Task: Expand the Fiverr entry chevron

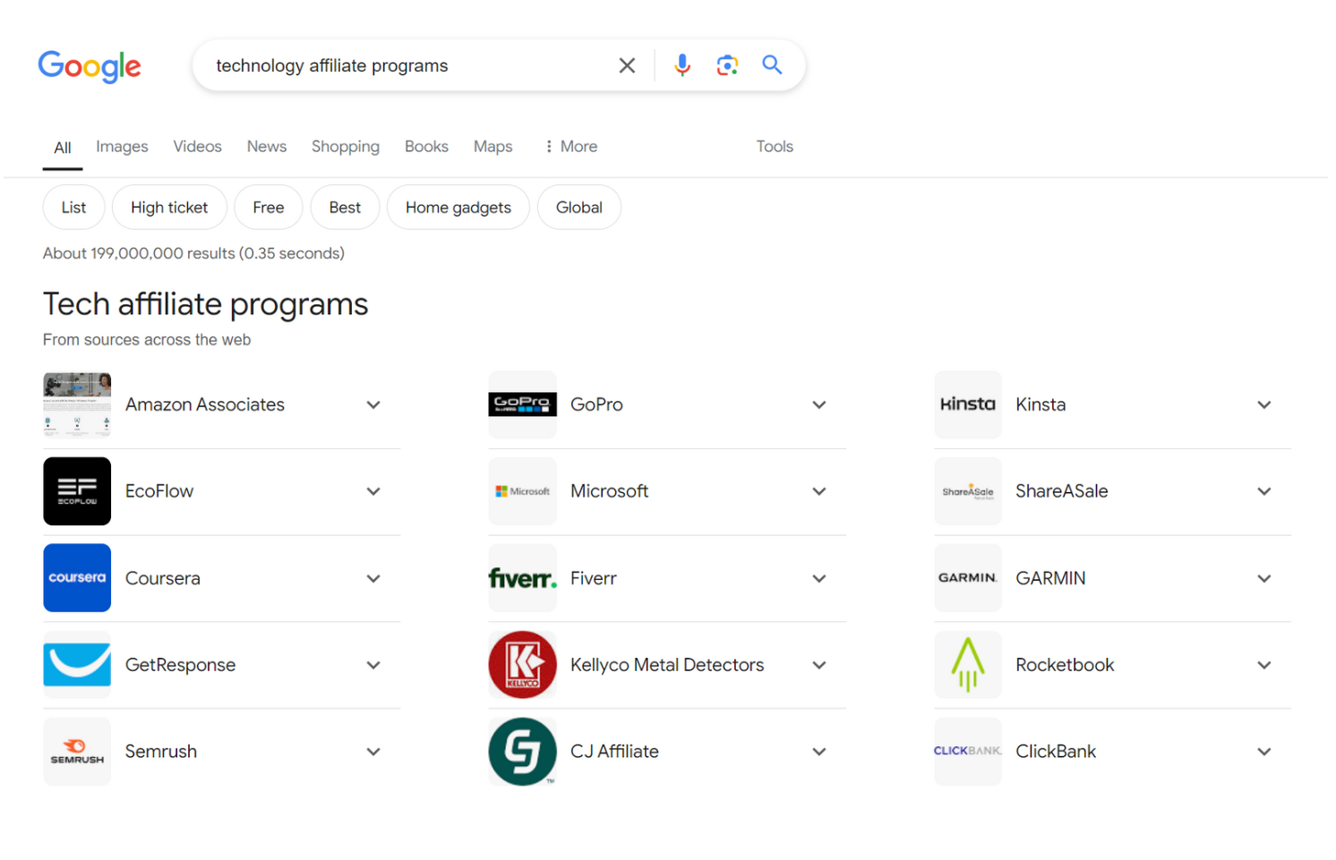Action: click(x=818, y=578)
